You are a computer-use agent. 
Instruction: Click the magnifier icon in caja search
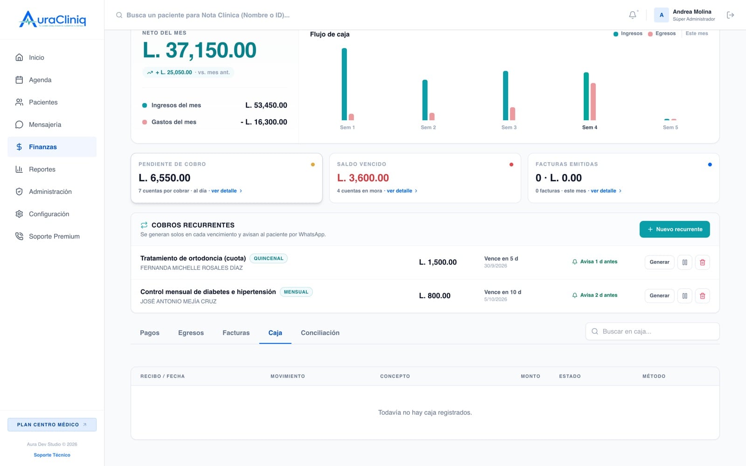(x=595, y=331)
